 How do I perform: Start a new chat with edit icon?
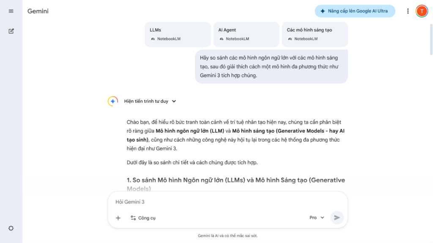click(11, 31)
